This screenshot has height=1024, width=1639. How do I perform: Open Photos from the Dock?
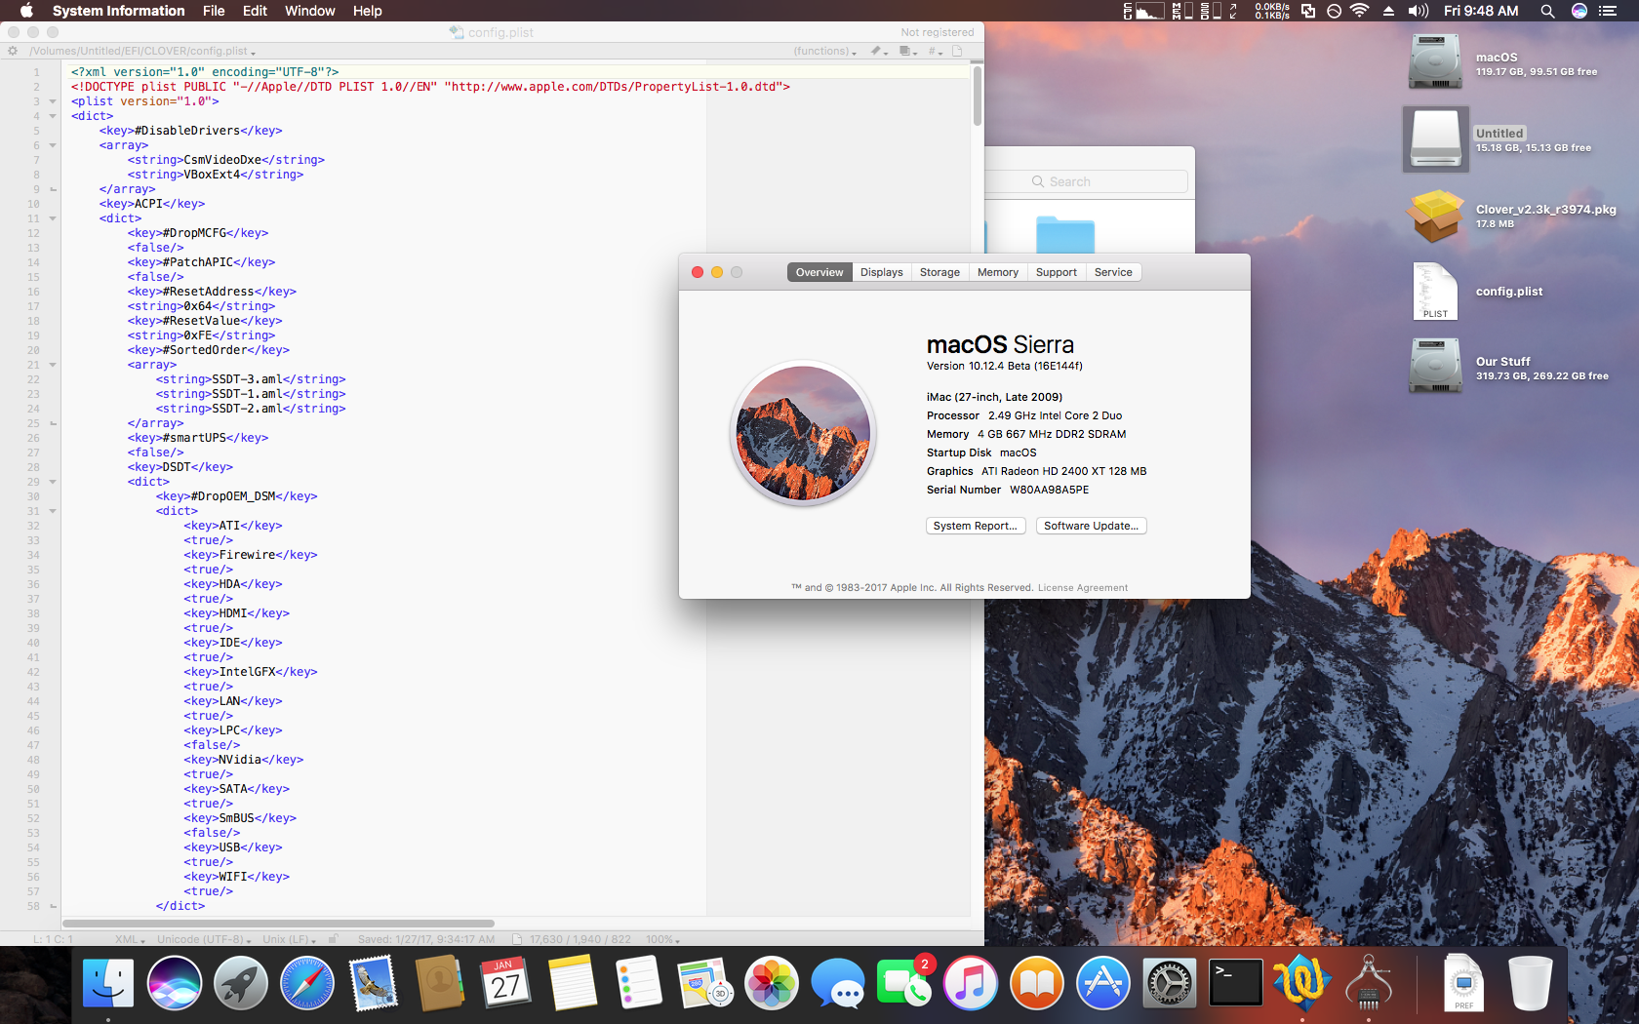click(x=772, y=983)
